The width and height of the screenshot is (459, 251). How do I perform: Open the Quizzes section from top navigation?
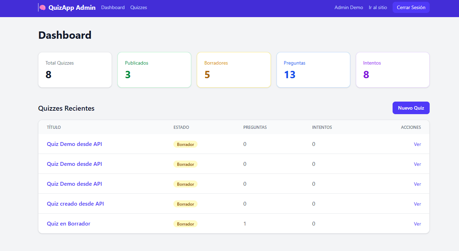(138, 7)
